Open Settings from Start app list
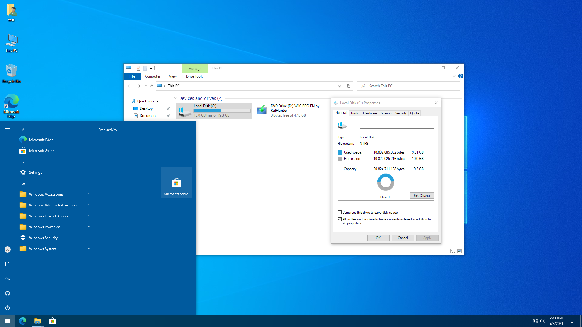The height and width of the screenshot is (327, 582). click(x=55, y=172)
